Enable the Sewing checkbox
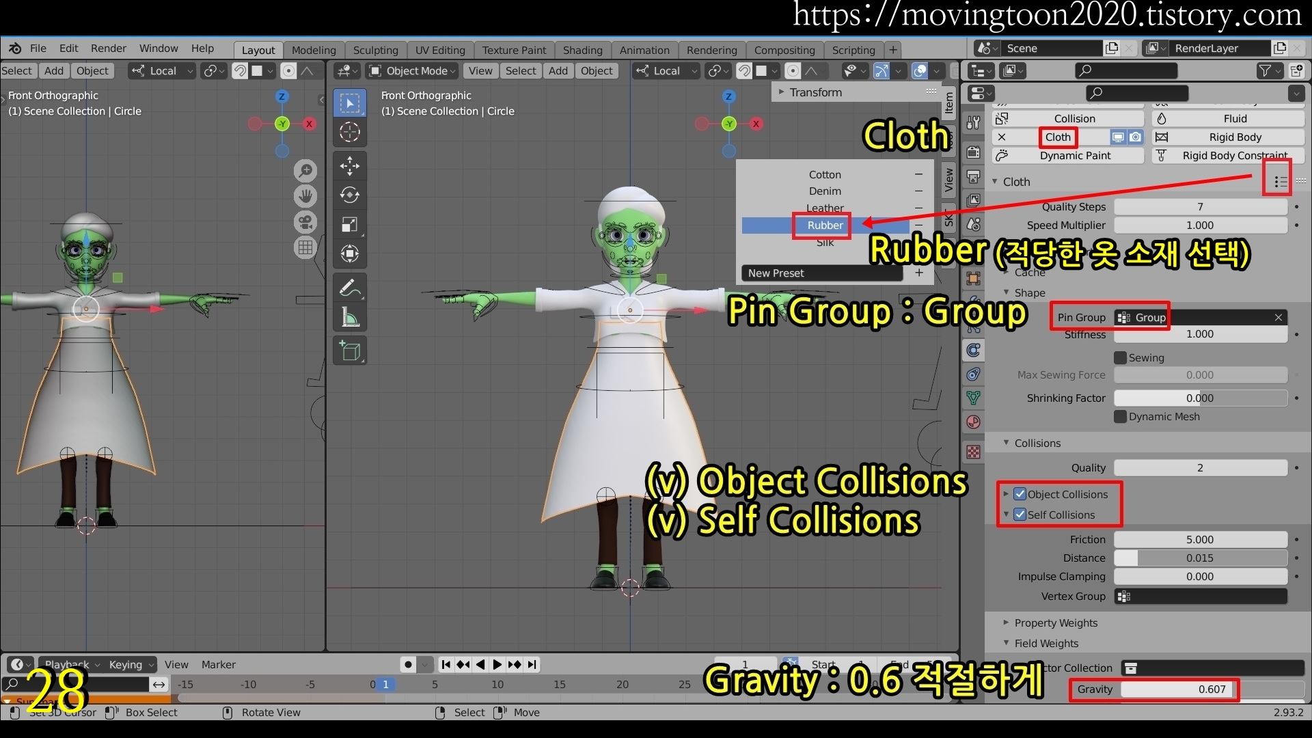Viewport: 1312px width, 738px height. (x=1121, y=357)
